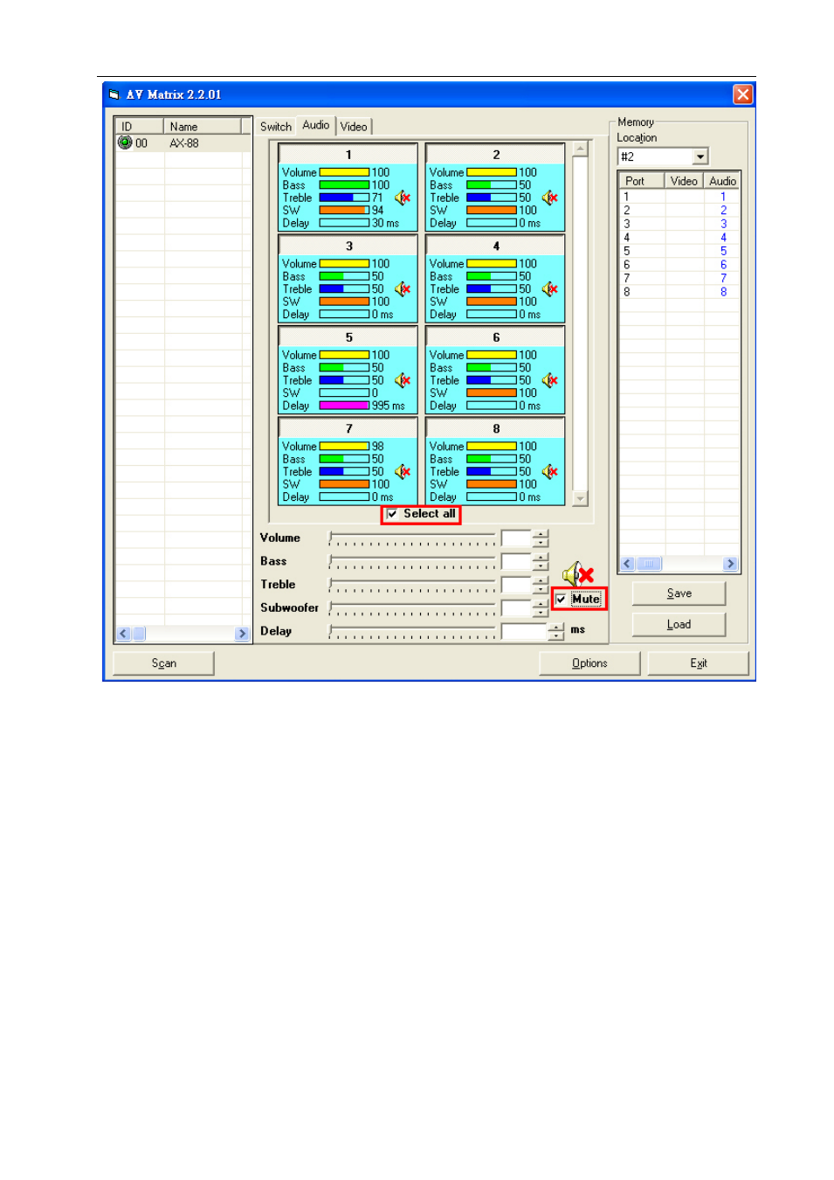Close the AV Matrix window
The height and width of the screenshot is (1180, 834).
point(742,94)
